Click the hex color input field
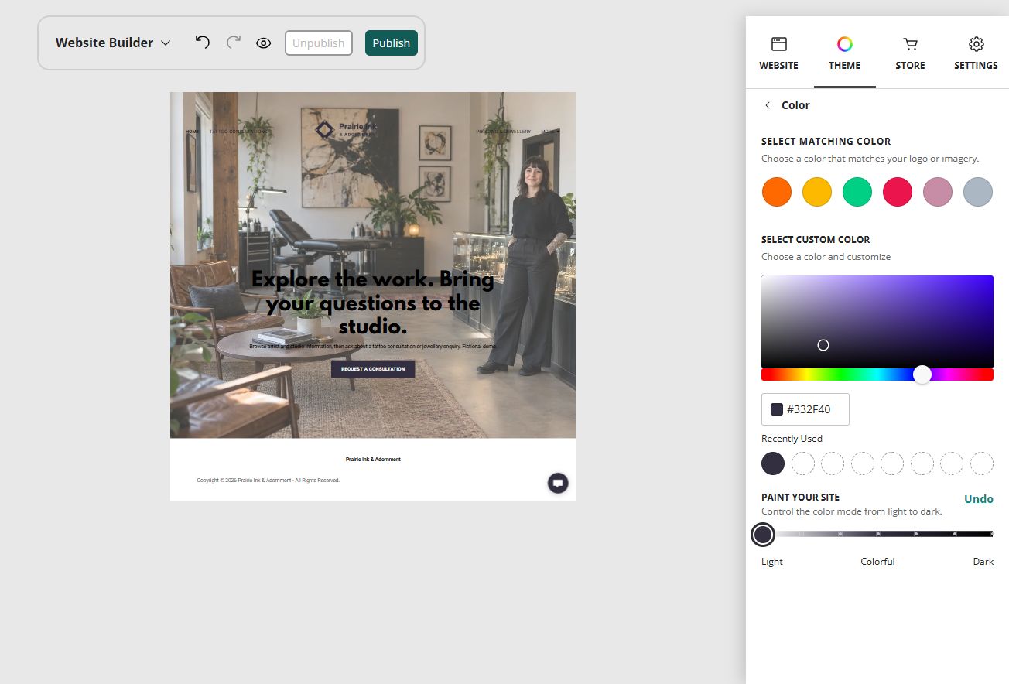The image size is (1009, 684). pyautogui.click(x=805, y=409)
